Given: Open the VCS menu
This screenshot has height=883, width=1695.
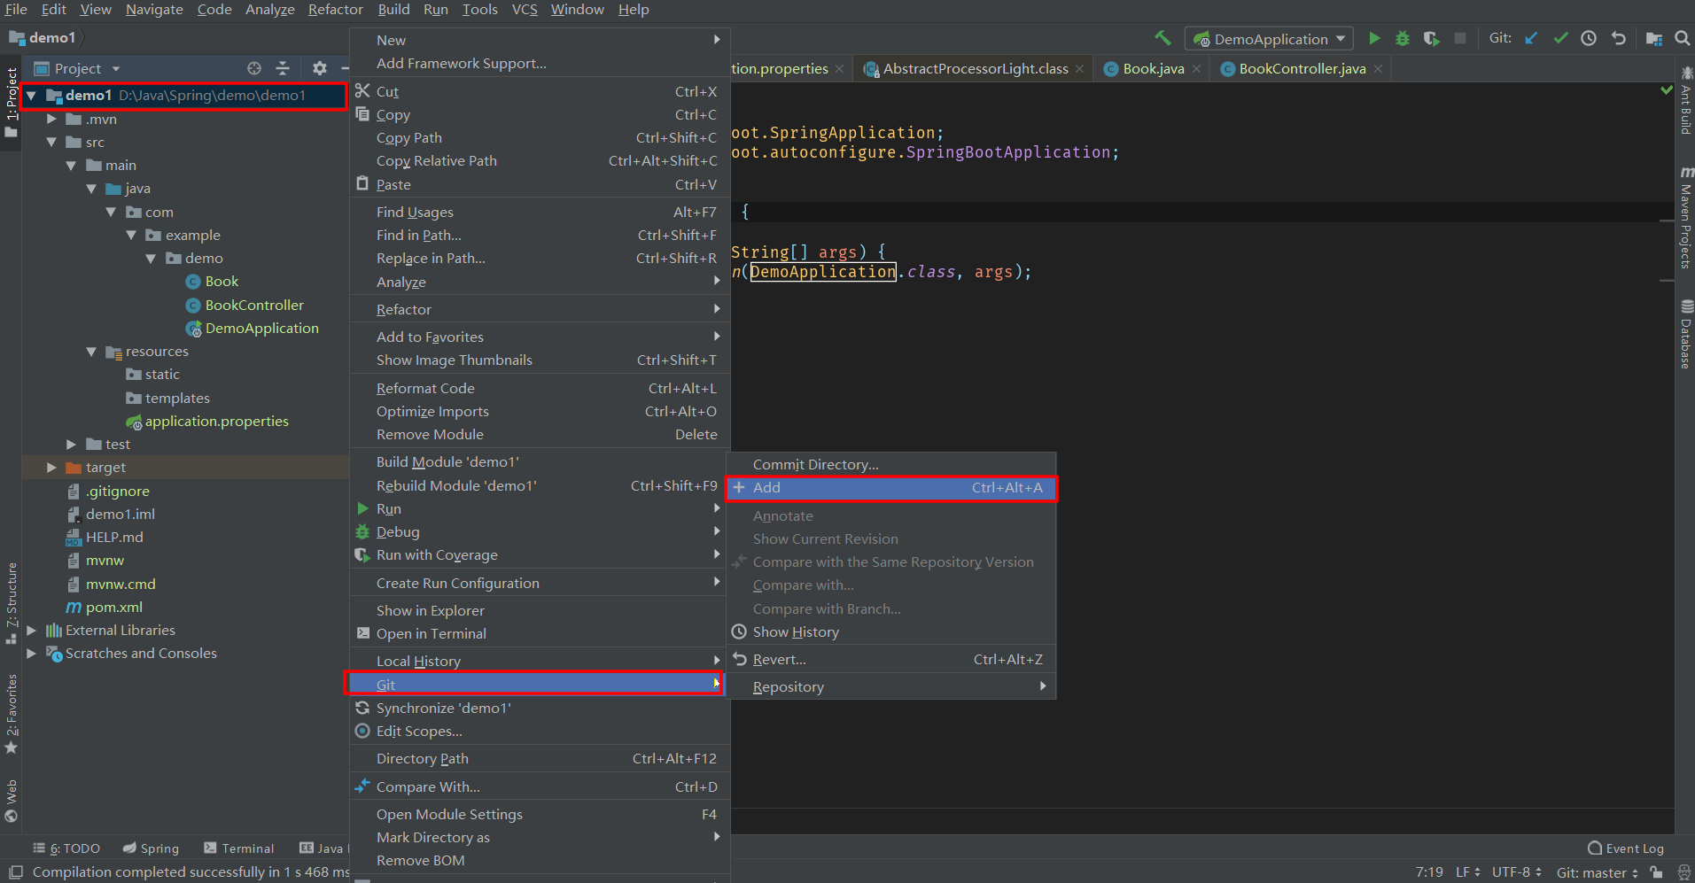Looking at the screenshot, I should [x=525, y=10].
